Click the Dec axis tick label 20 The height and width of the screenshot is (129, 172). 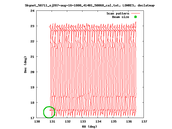32,72
